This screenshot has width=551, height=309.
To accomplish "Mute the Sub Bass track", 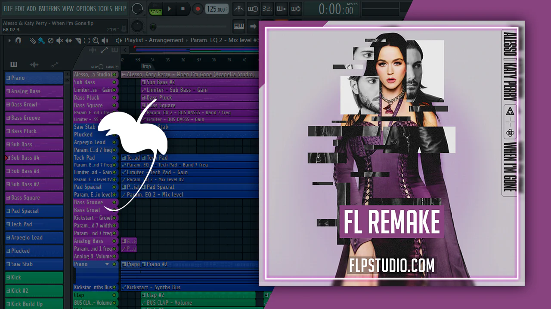I will pyautogui.click(x=115, y=82).
